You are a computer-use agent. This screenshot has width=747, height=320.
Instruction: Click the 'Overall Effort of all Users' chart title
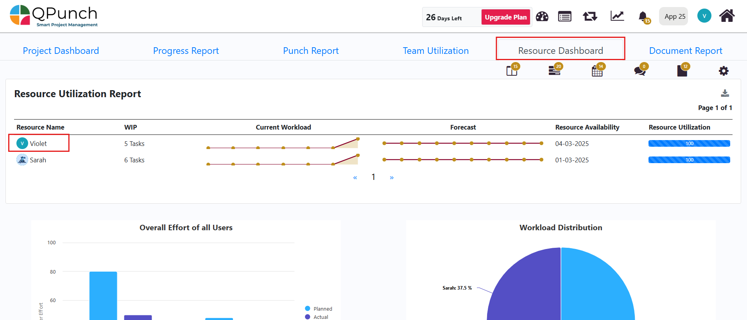[186, 228]
